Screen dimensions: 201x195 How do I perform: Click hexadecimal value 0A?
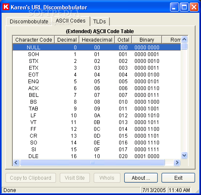pos(97,116)
